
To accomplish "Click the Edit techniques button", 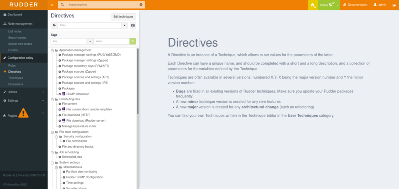I will click(x=123, y=17).
